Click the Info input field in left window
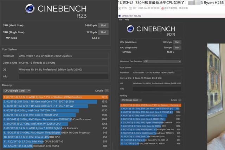The width and height of the screenshot is (225, 150). (63, 77)
